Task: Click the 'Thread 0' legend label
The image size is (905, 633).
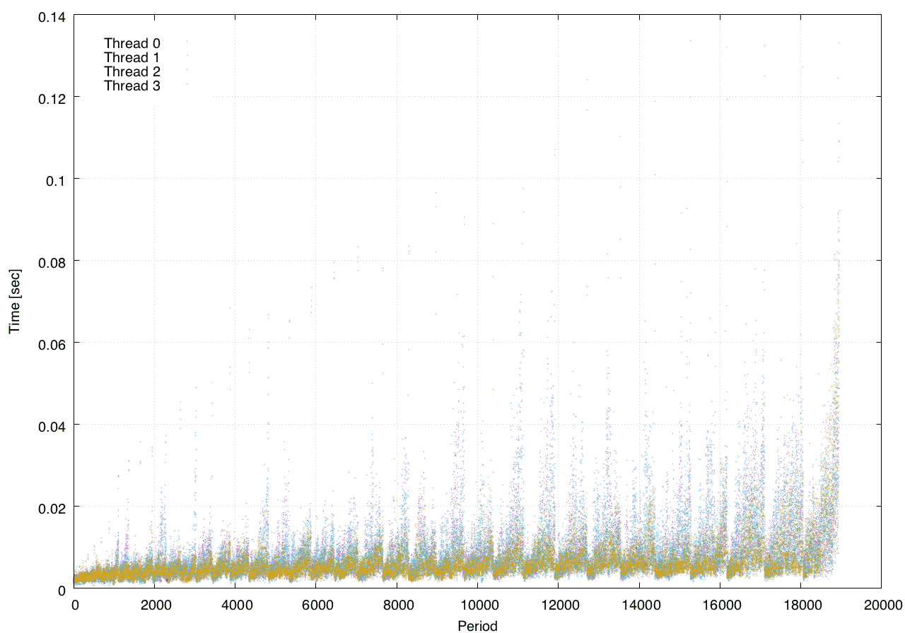Action: point(132,43)
